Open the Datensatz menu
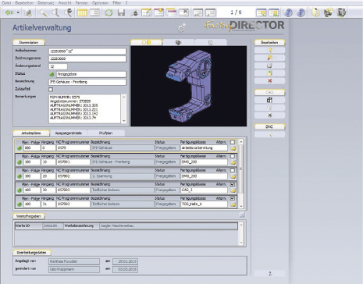Screen dimensions: 363x284 coord(46,3)
